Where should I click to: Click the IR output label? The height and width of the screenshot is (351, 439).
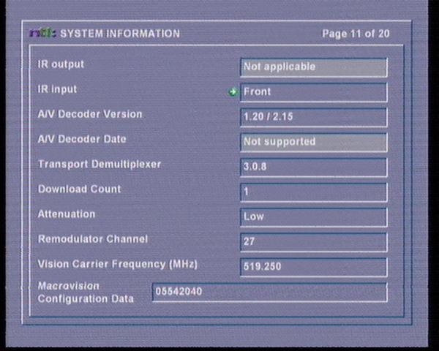(61, 64)
